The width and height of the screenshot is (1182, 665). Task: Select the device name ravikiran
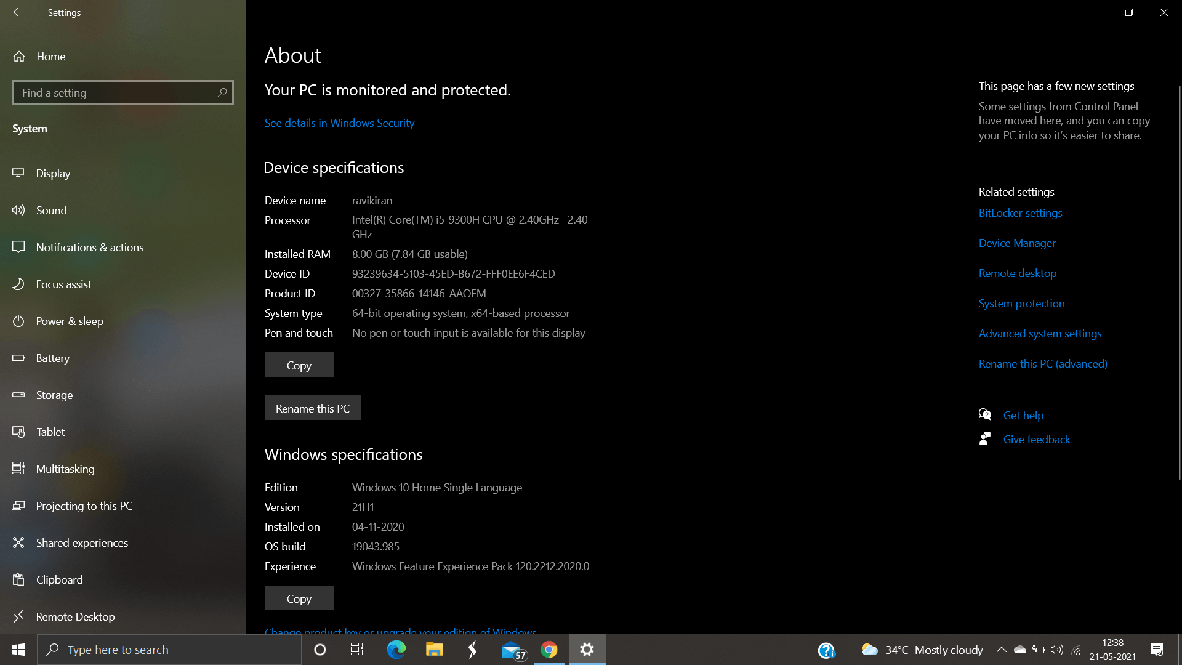point(372,200)
